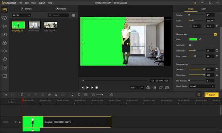Image resolution: width=222 pixels, height=133 pixels.
Task: Step to the previous frame
Action: pyautogui.click(x=83, y=88)
